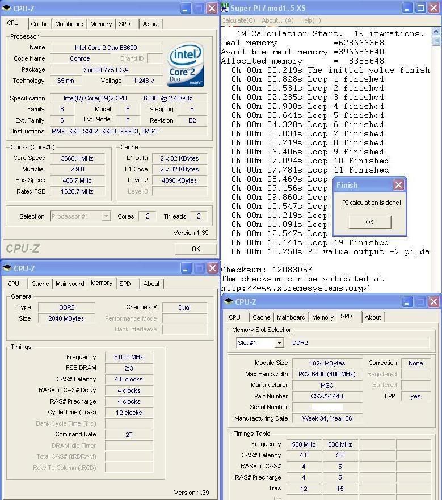Viewport: 442px width, 500px height.
Task: Click the Checksum: 12083D5F line
Action: point(267,270)
